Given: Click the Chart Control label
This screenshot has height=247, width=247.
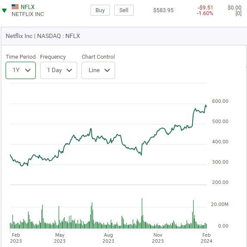Looking at the screenshot, I should click(x=98, y=57).
